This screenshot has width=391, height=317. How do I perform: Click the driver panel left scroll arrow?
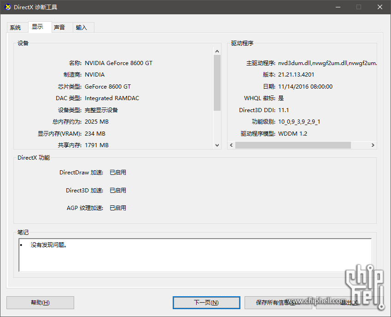click(231, 145)
